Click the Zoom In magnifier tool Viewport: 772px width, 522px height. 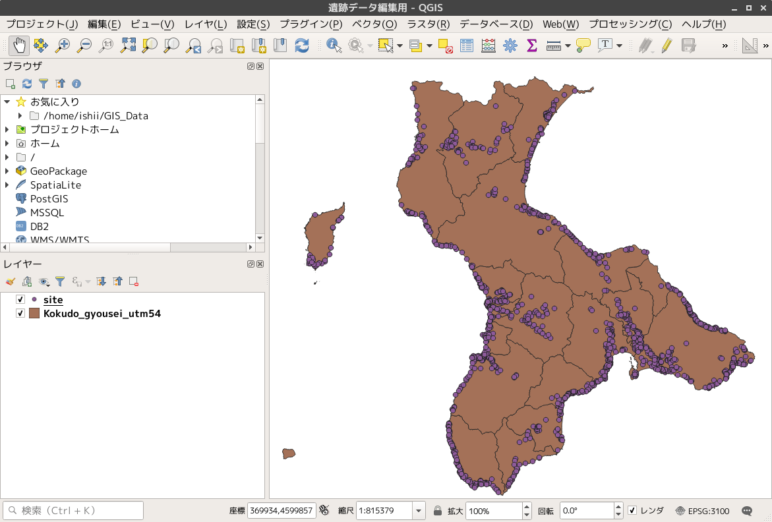coord(62,45)
